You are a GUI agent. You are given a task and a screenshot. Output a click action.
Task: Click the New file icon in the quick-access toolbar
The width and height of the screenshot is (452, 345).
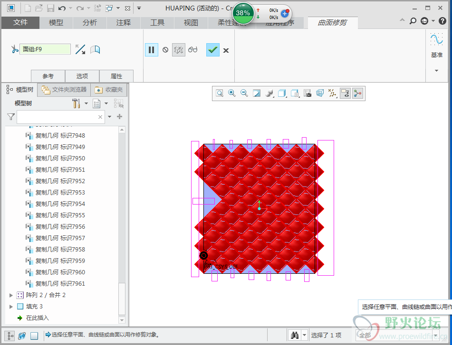tap(28, 8)
